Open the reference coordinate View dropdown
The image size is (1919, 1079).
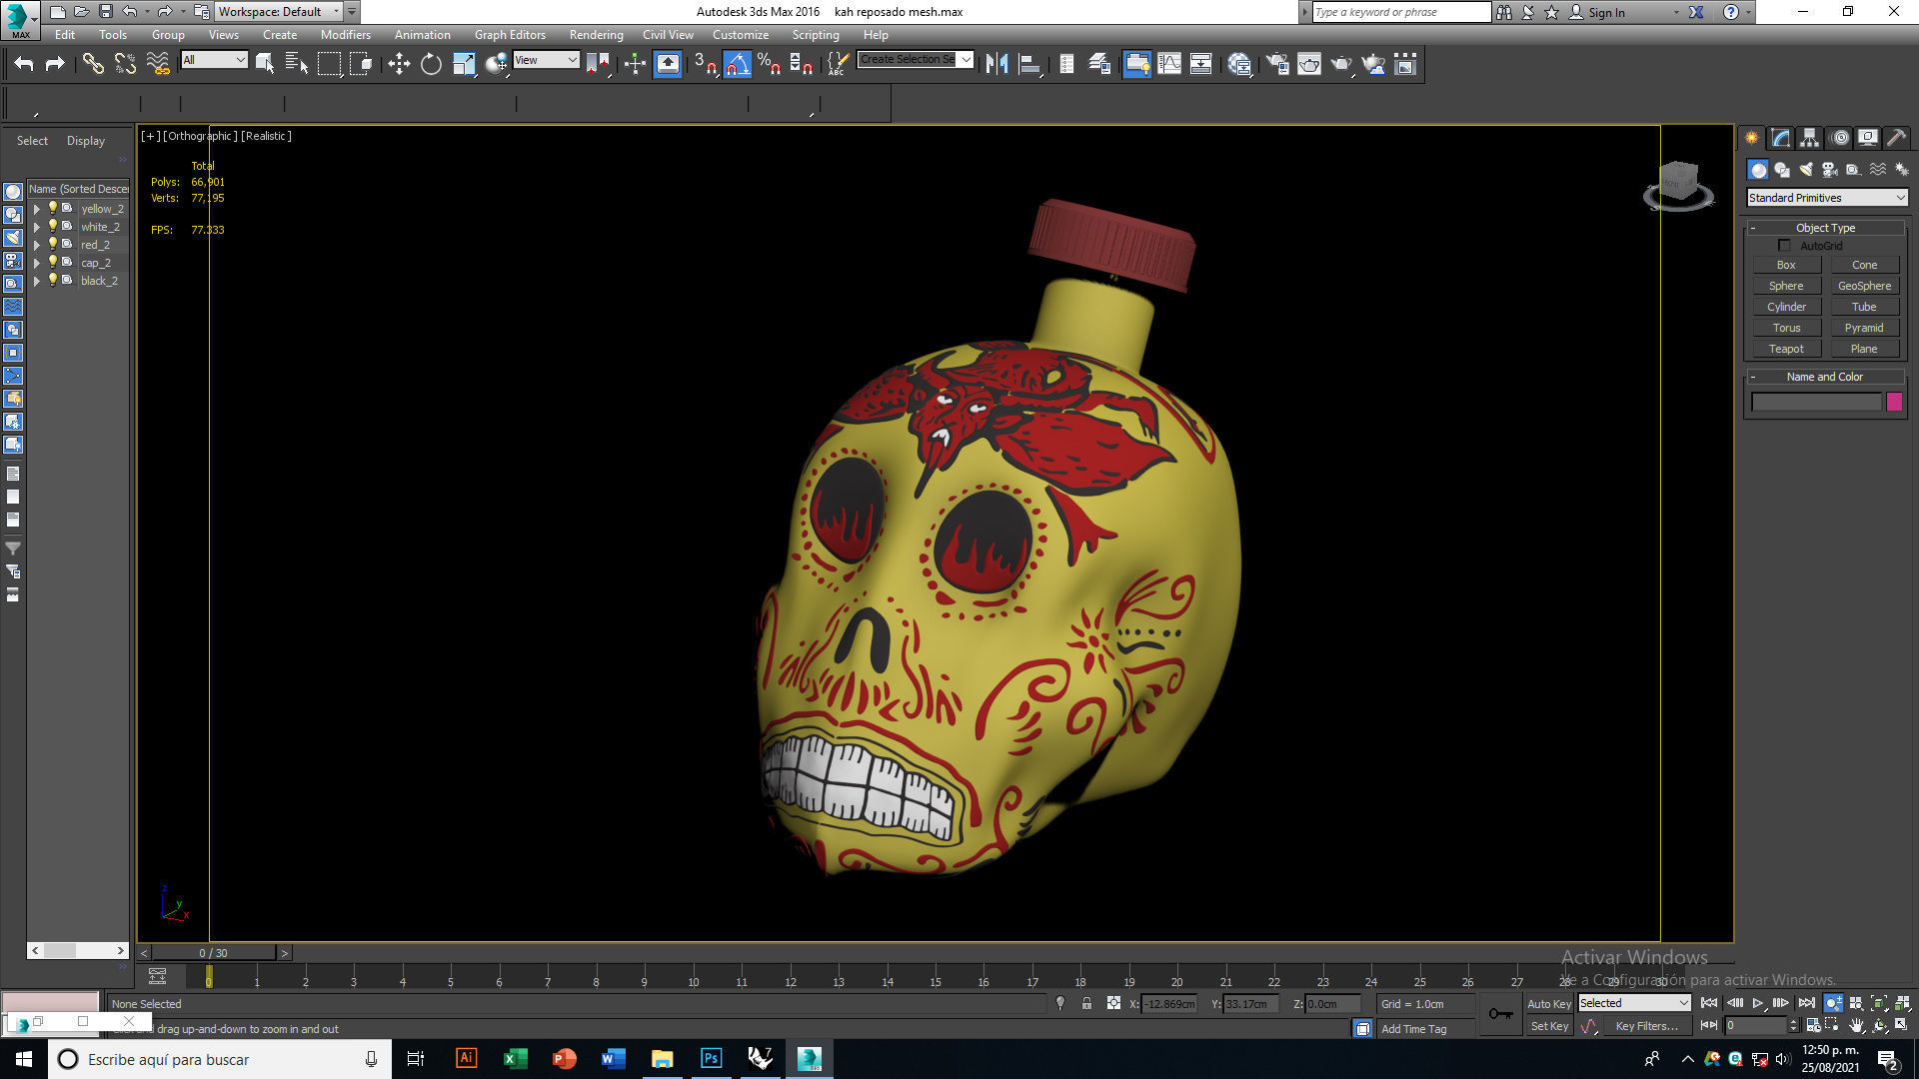(x=546, y=60)
